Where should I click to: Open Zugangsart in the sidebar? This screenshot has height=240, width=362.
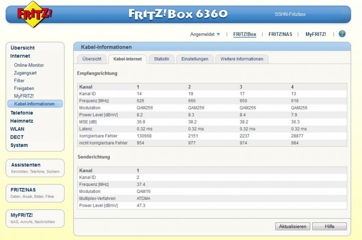25,73
